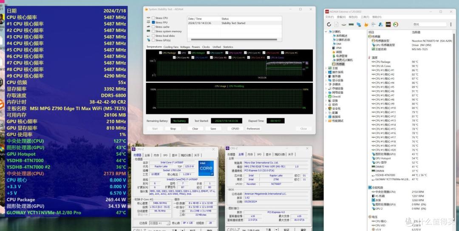This screenshot has height=231, width=459.
Task: Click the temperature graph area in stability test
Action: (229, 68)
